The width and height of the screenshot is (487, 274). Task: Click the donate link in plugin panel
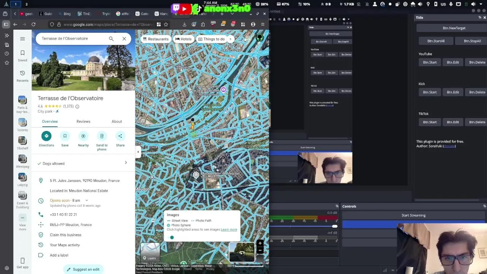coord(449,146)
